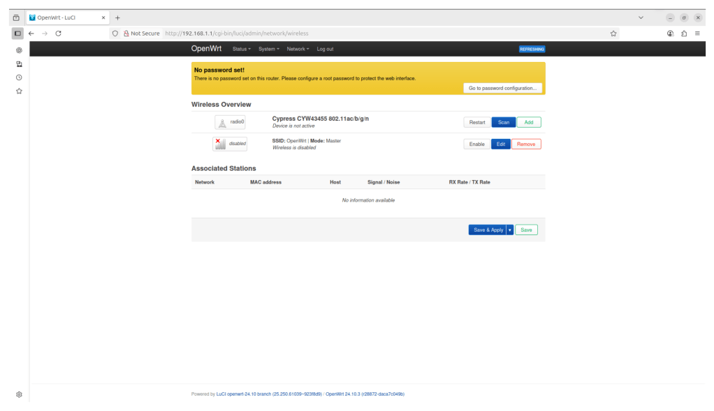
Task: Expand the Status dropdown menu
Action: 241,49
